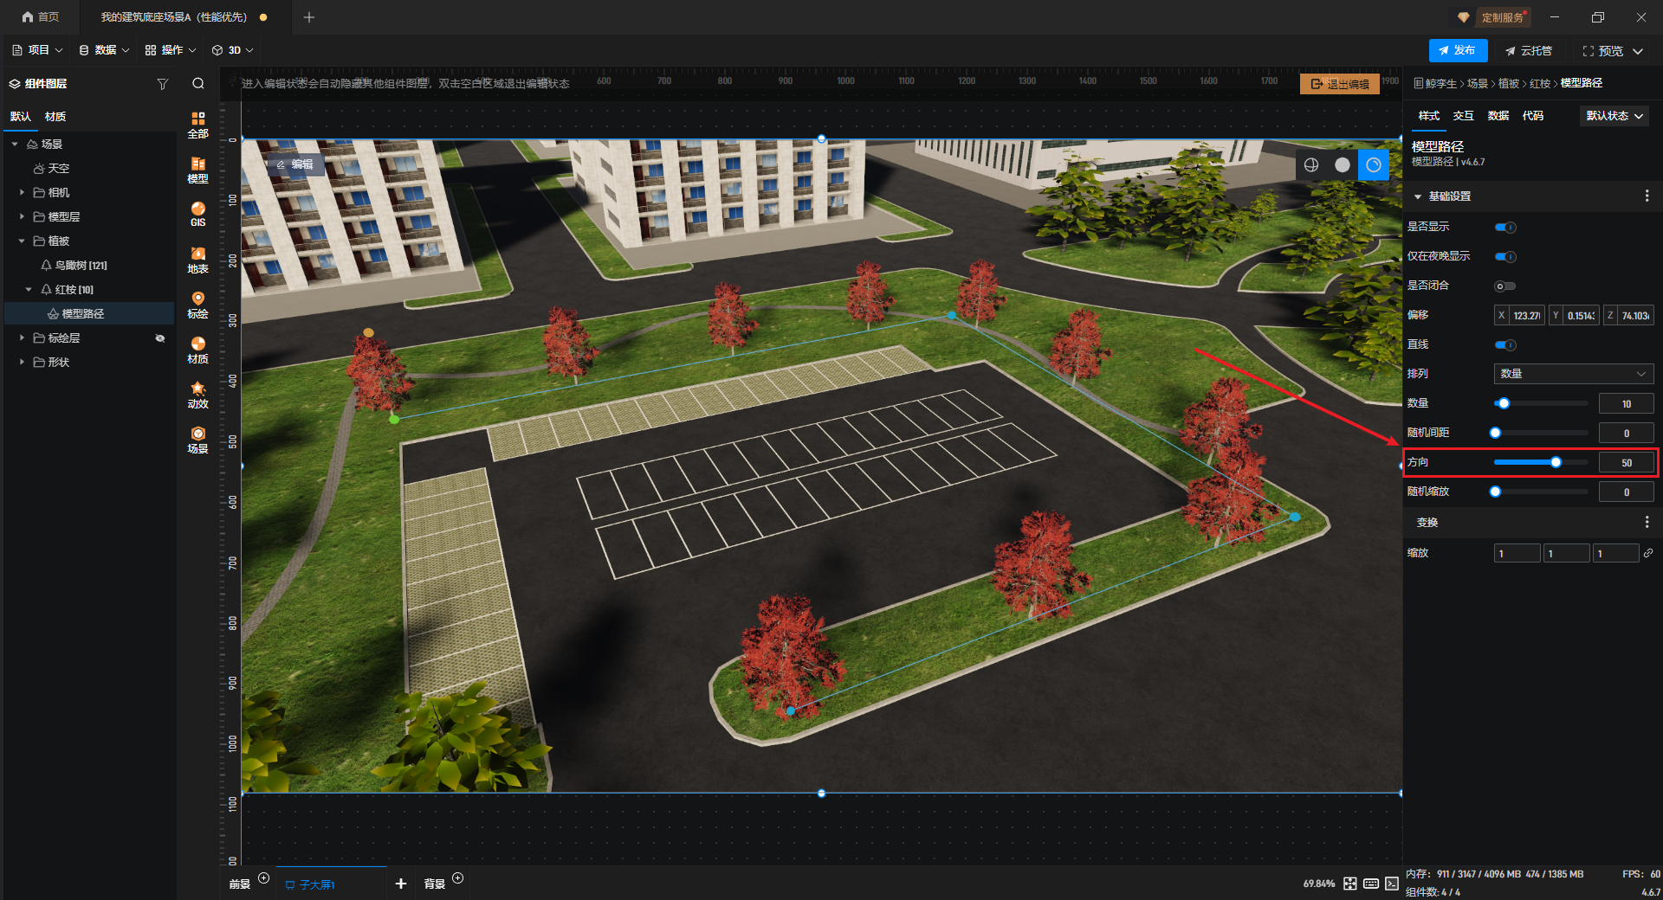Open the GIS component category

tap(197, 214)
